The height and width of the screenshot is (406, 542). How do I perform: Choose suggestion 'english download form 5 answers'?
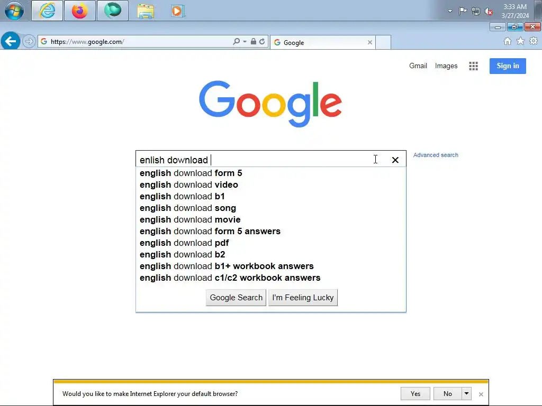270,232
